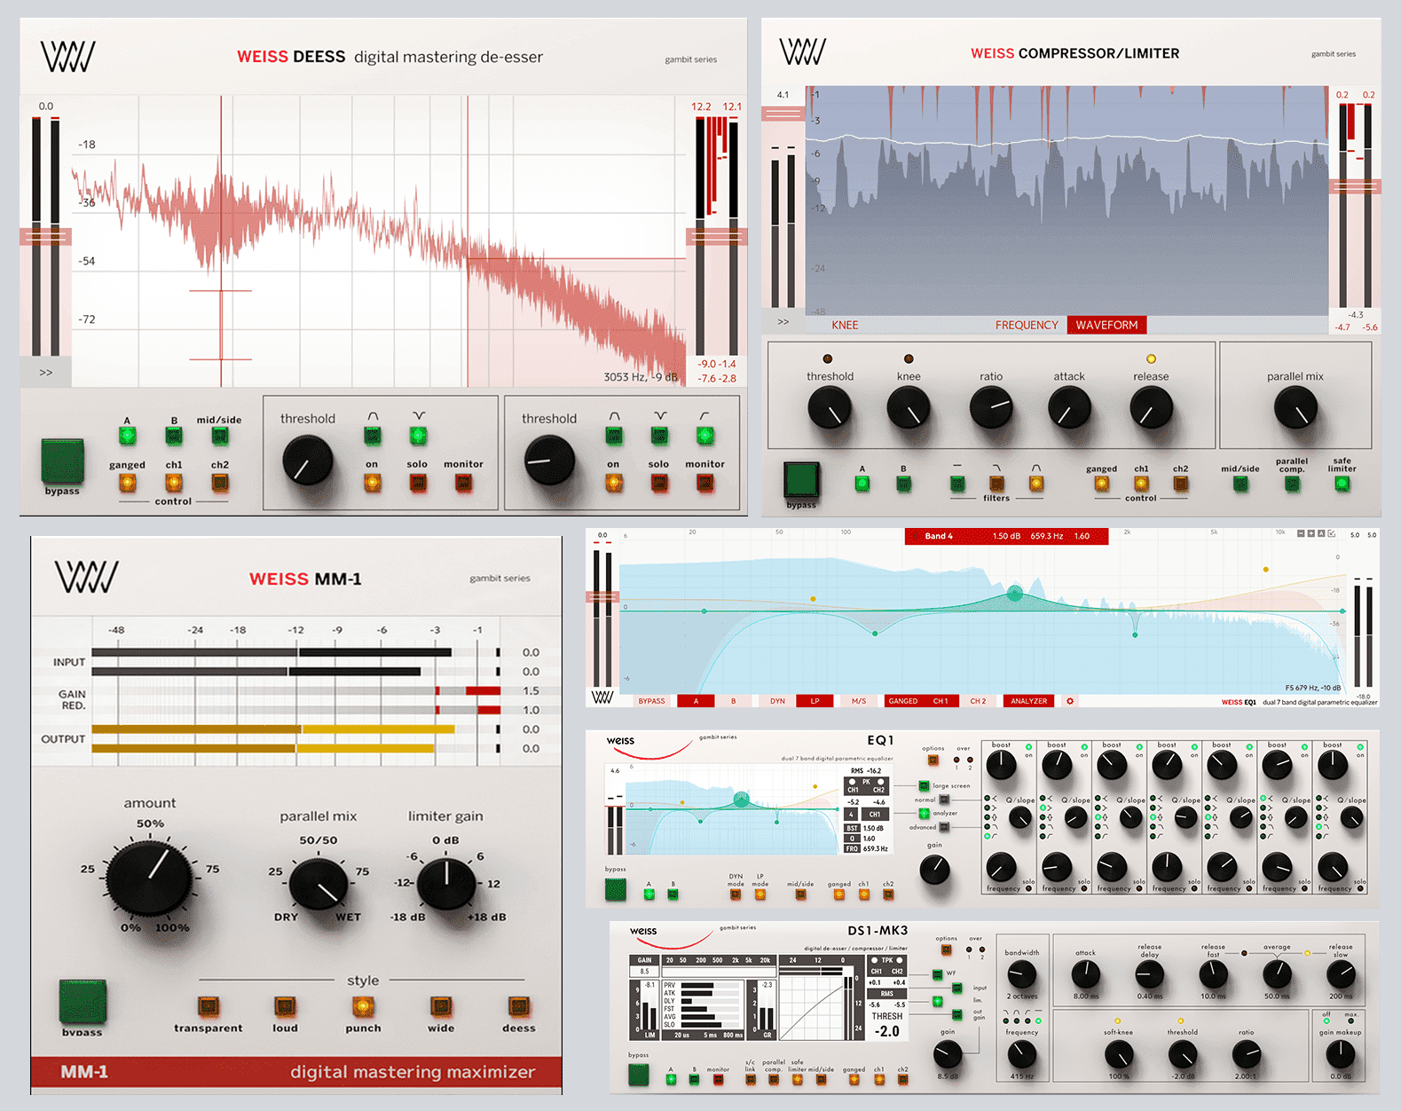Click the MM-1 amount knob
Image resolution: width=1401 pixels, height=1111 pixels.
[x=150, y=879]
